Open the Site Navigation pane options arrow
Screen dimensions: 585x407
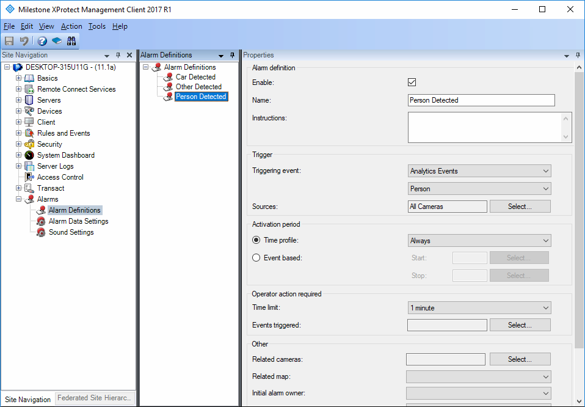pos(107,56)
